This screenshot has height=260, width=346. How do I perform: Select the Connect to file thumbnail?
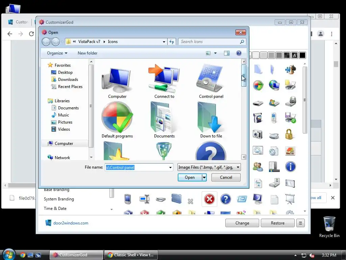pos(164,81)
